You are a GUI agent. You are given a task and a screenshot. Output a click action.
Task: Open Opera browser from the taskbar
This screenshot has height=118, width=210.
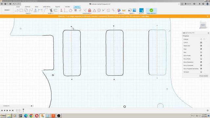37,116
